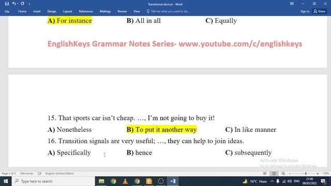Open the Windows Start menu
Screen dimensions: 331x186
click(x=6, y=181)
